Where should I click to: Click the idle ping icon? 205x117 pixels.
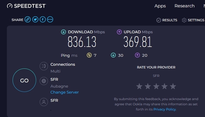[89, 55]
